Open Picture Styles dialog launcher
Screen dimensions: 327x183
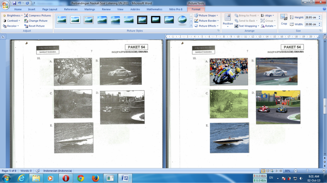click(x=219, y=31)
